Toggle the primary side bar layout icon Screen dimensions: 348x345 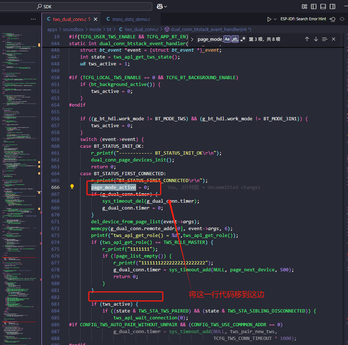(x=314, y=7)
